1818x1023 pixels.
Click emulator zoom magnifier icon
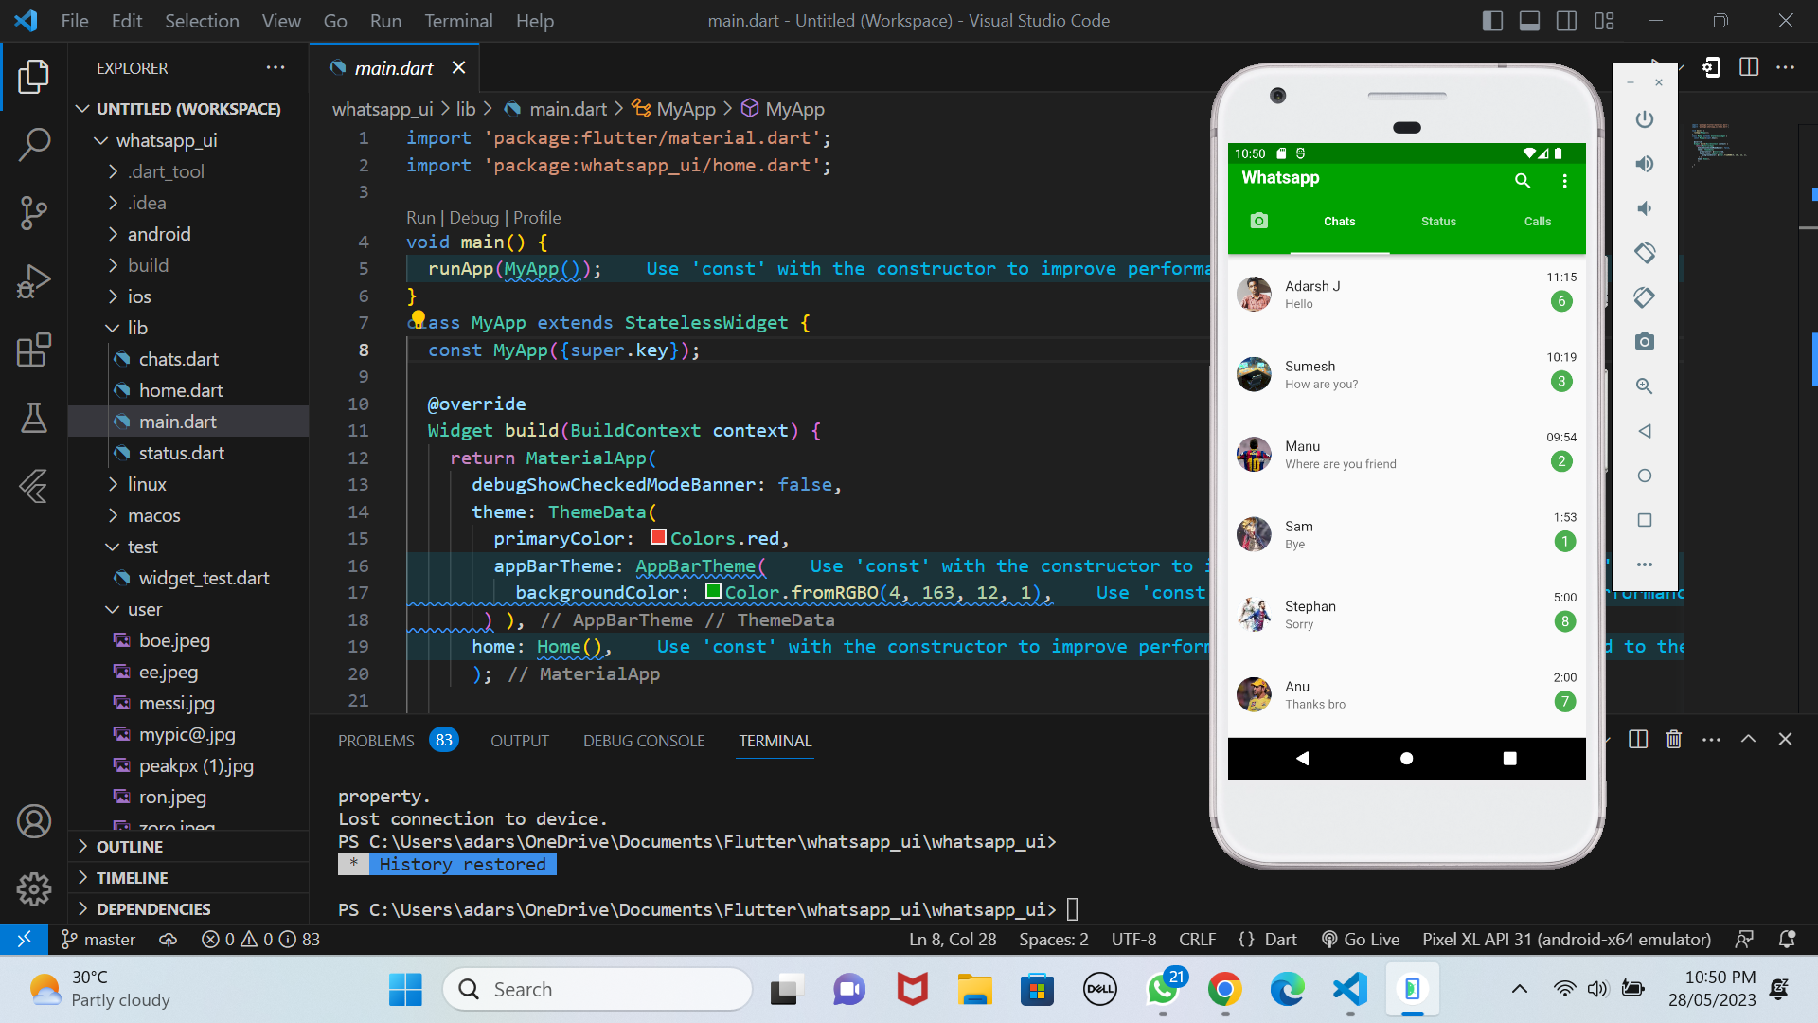click(1645, 386)
